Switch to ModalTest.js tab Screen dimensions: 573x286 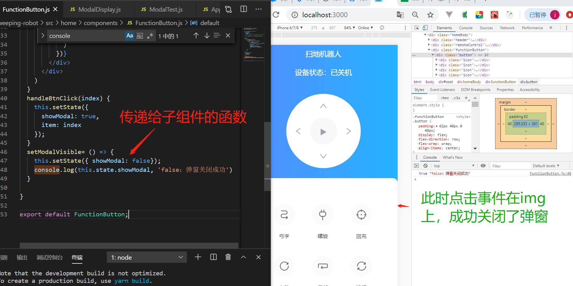166,9
